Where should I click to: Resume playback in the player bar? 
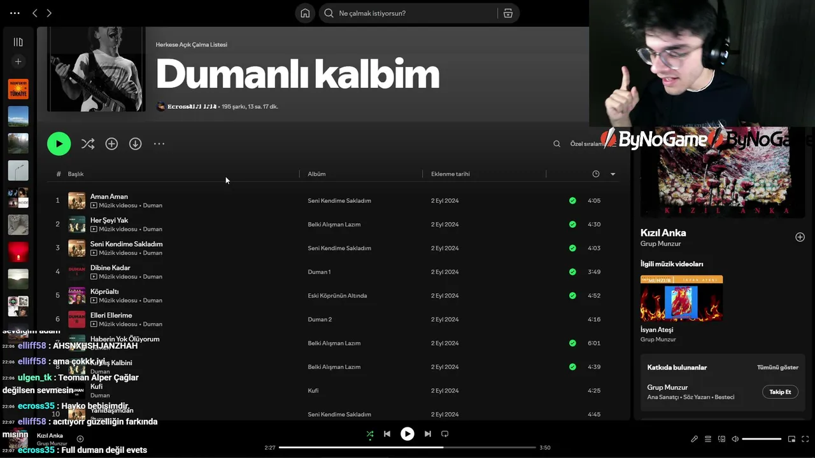pos(407,434)
